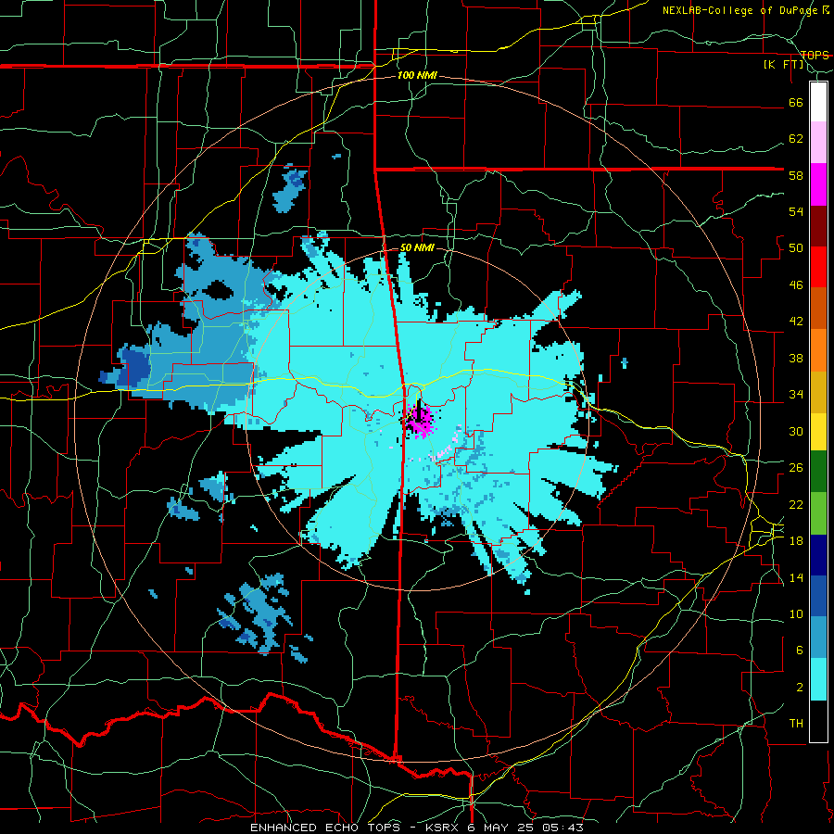The width and height of the screenshot is (834, 834).
Task: Click the black TH threshold legend swatch
Action: 818,721
